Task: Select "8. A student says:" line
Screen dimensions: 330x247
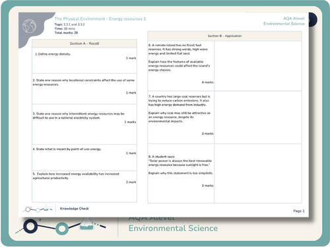Action: 162,157
